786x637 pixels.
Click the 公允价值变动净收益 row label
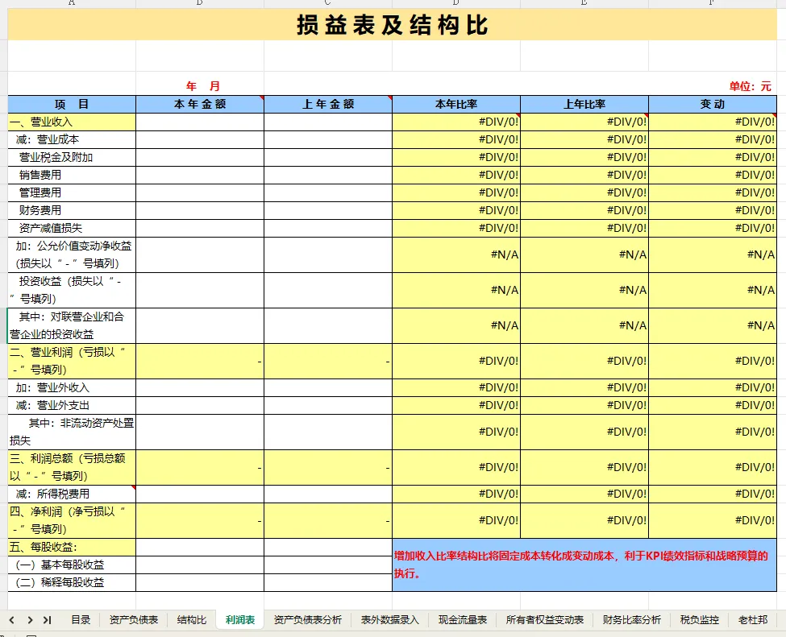pyautogui.click(x=72, y=254)
